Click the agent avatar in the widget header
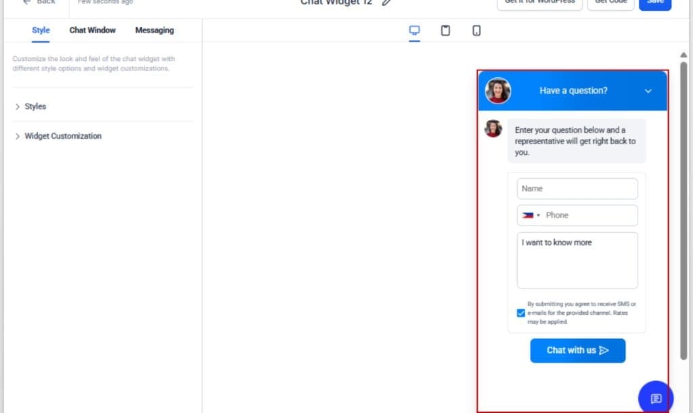This screenshot has height=413, width=693. click(x=497, y=91)
